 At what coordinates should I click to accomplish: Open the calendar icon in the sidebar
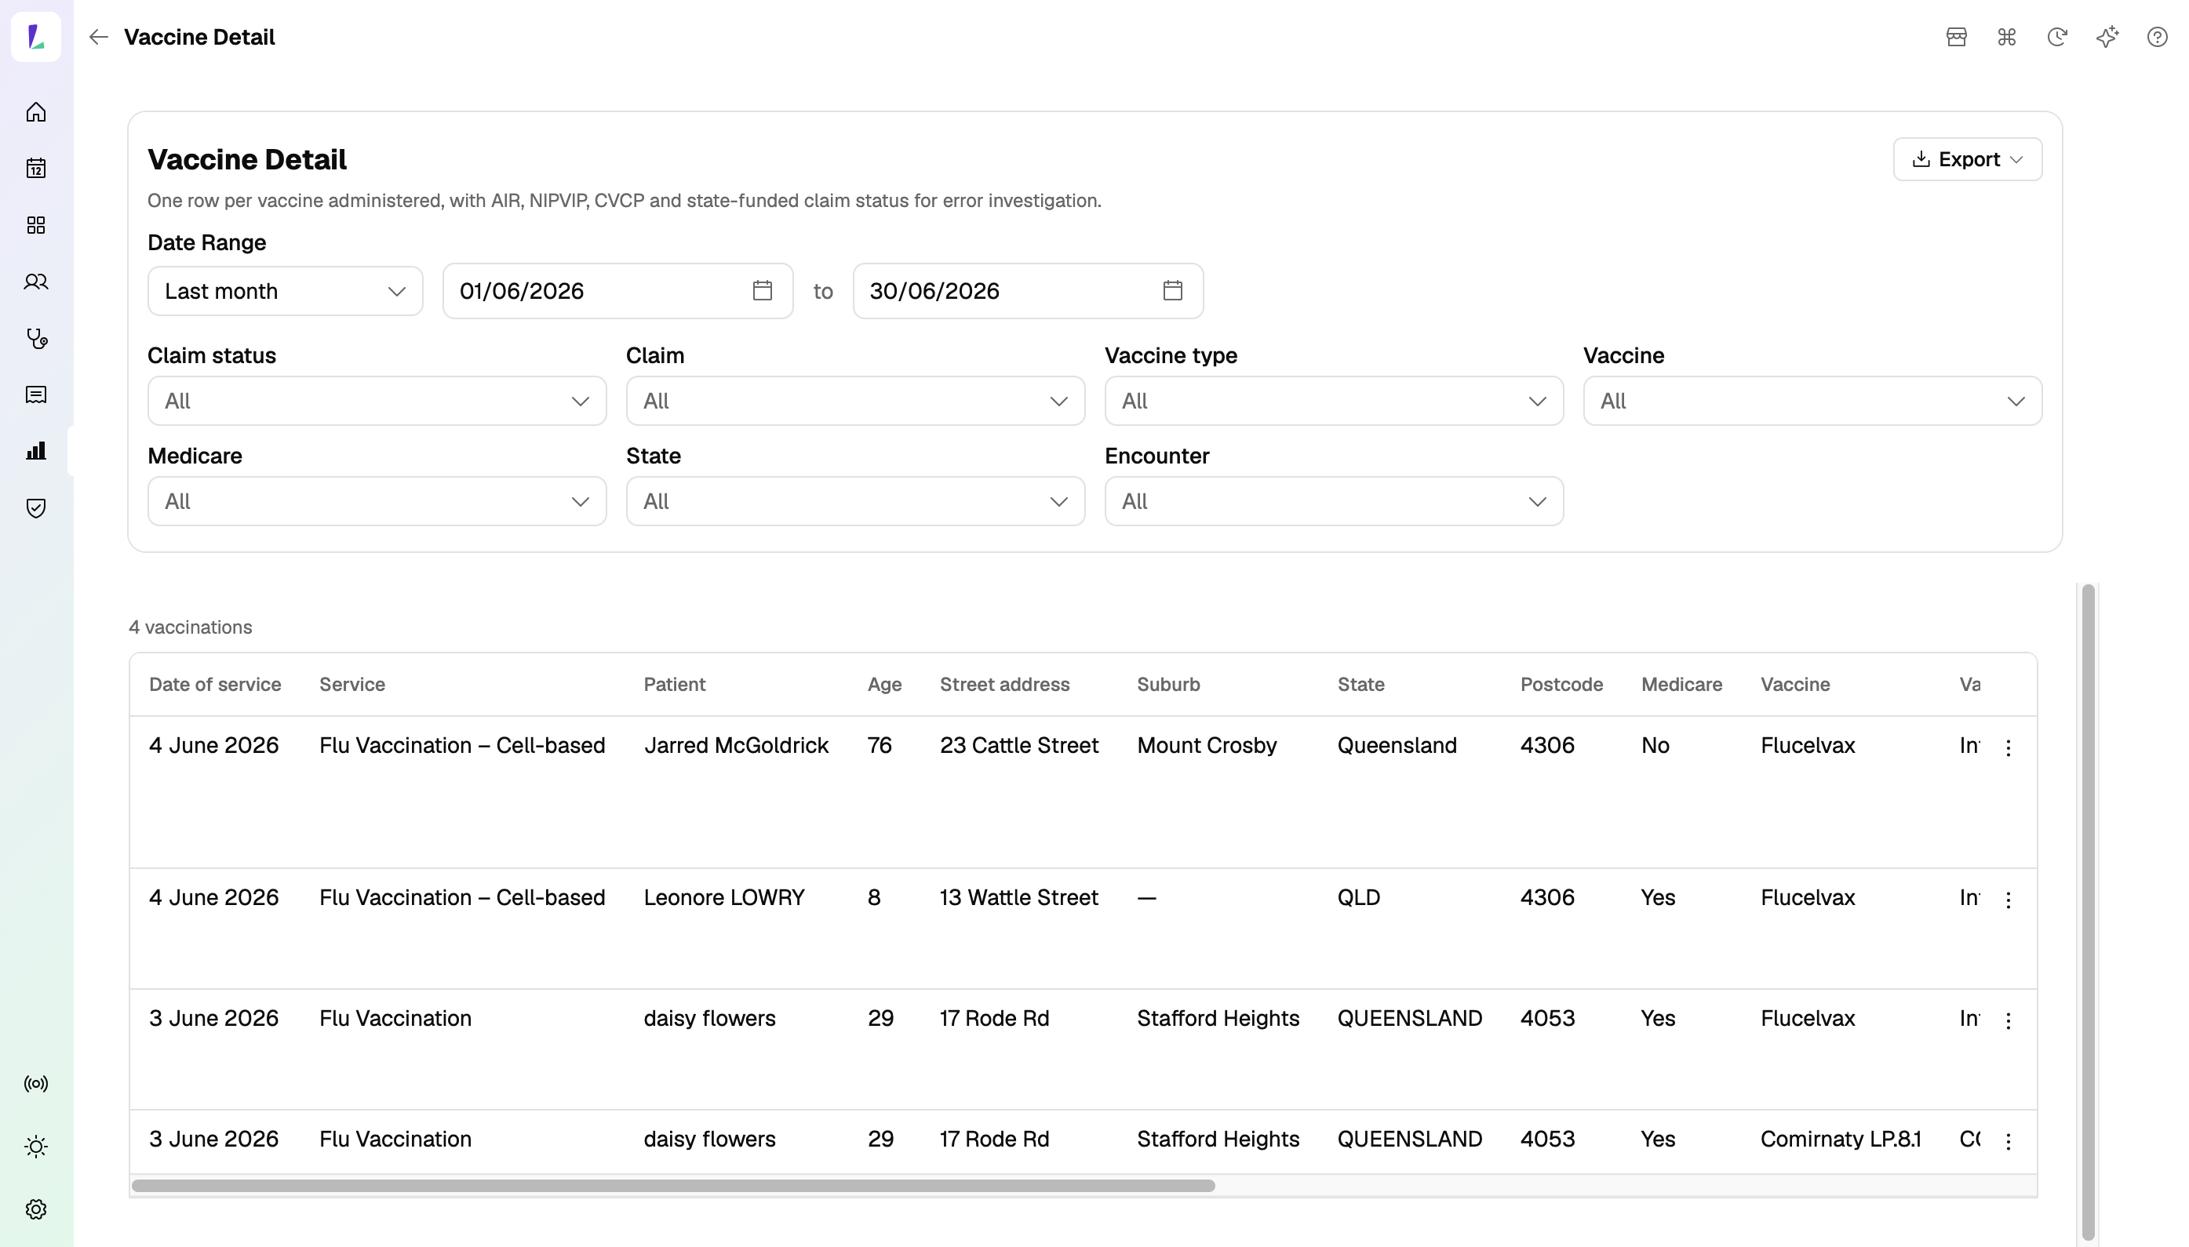point(36,168)
